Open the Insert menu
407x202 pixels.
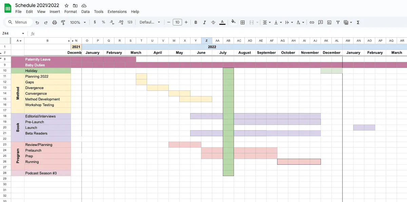click(55, 12)
